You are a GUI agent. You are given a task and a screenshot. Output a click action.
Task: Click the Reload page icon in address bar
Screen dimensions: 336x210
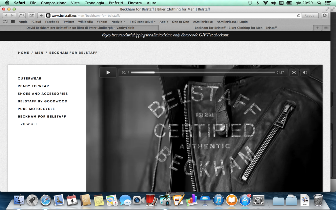pyautogui.click(x=298, y=15)
